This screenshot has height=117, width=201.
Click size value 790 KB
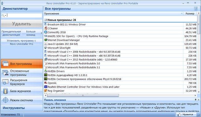(x=192, y=83)
